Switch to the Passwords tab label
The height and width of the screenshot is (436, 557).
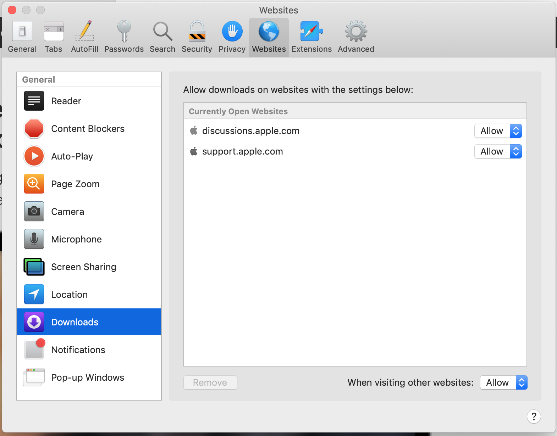click(x=124, y=49)
